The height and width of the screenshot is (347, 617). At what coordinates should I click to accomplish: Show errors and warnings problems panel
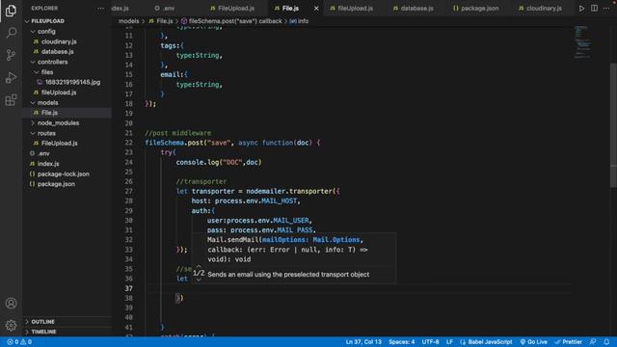(x=19, y=342)
